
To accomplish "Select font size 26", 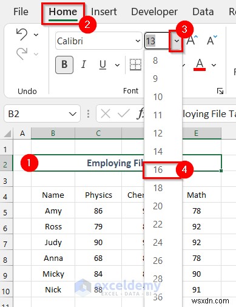I will point(163,261).
